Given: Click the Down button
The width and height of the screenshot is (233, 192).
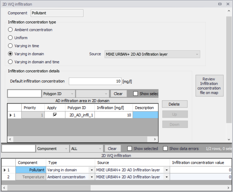Looking at the screenshot, I should 175,124.
